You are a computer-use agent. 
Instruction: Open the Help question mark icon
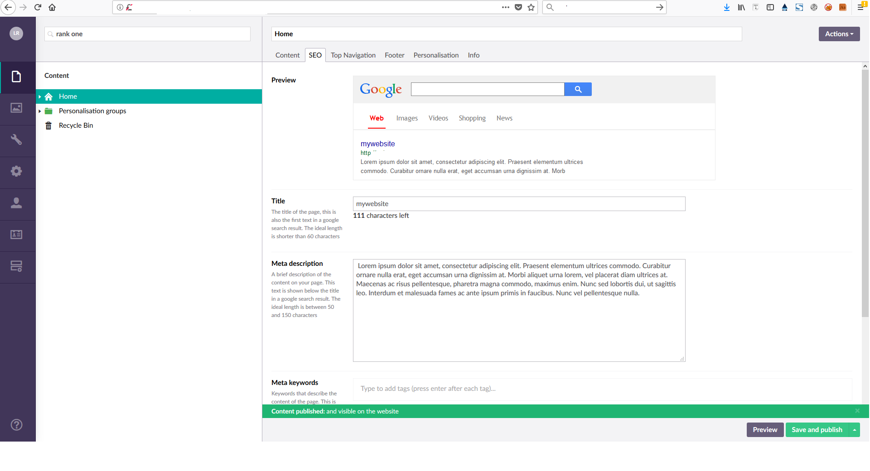(16, 425)
